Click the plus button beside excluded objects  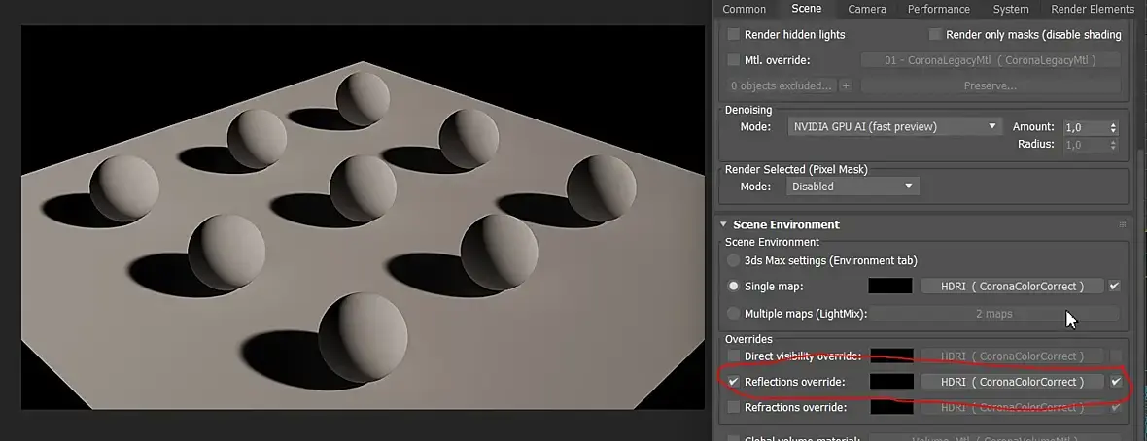point(846,85)
